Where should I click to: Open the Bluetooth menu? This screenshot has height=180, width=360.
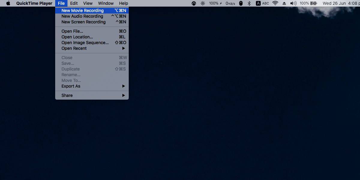[x=249, y=3]
